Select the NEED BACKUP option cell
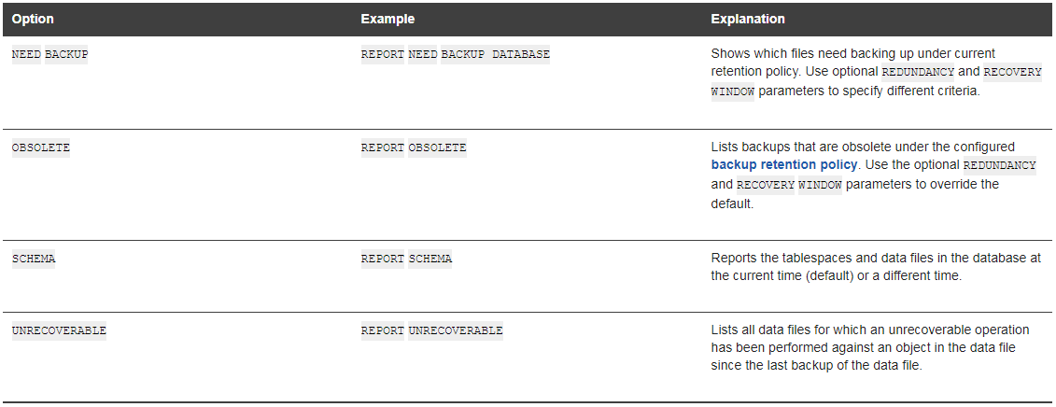 click(49, 54)
